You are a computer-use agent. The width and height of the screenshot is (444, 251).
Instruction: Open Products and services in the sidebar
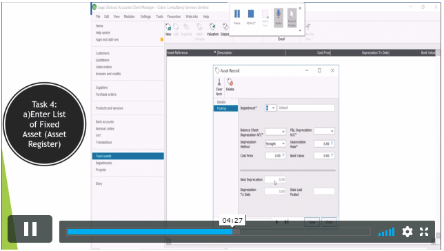(x=110, y=108)
